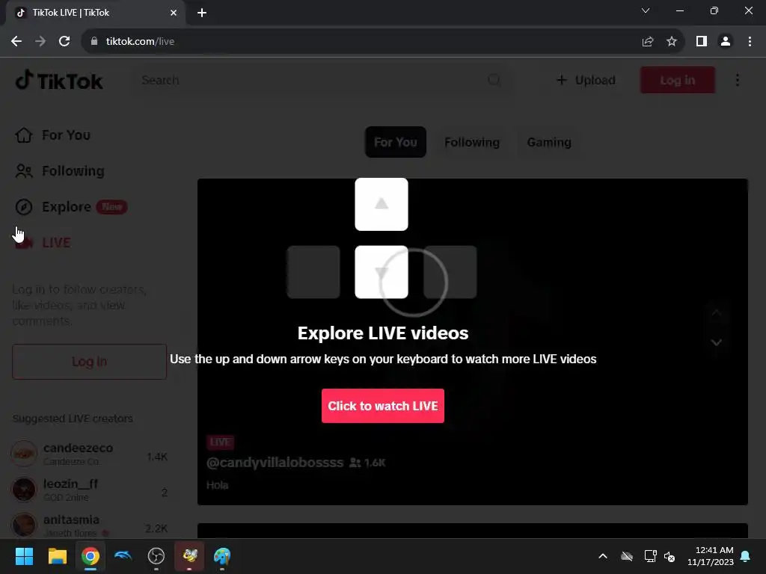Select the Gaming LIVE tab
The image size is (766, 574).
(549, 142)
